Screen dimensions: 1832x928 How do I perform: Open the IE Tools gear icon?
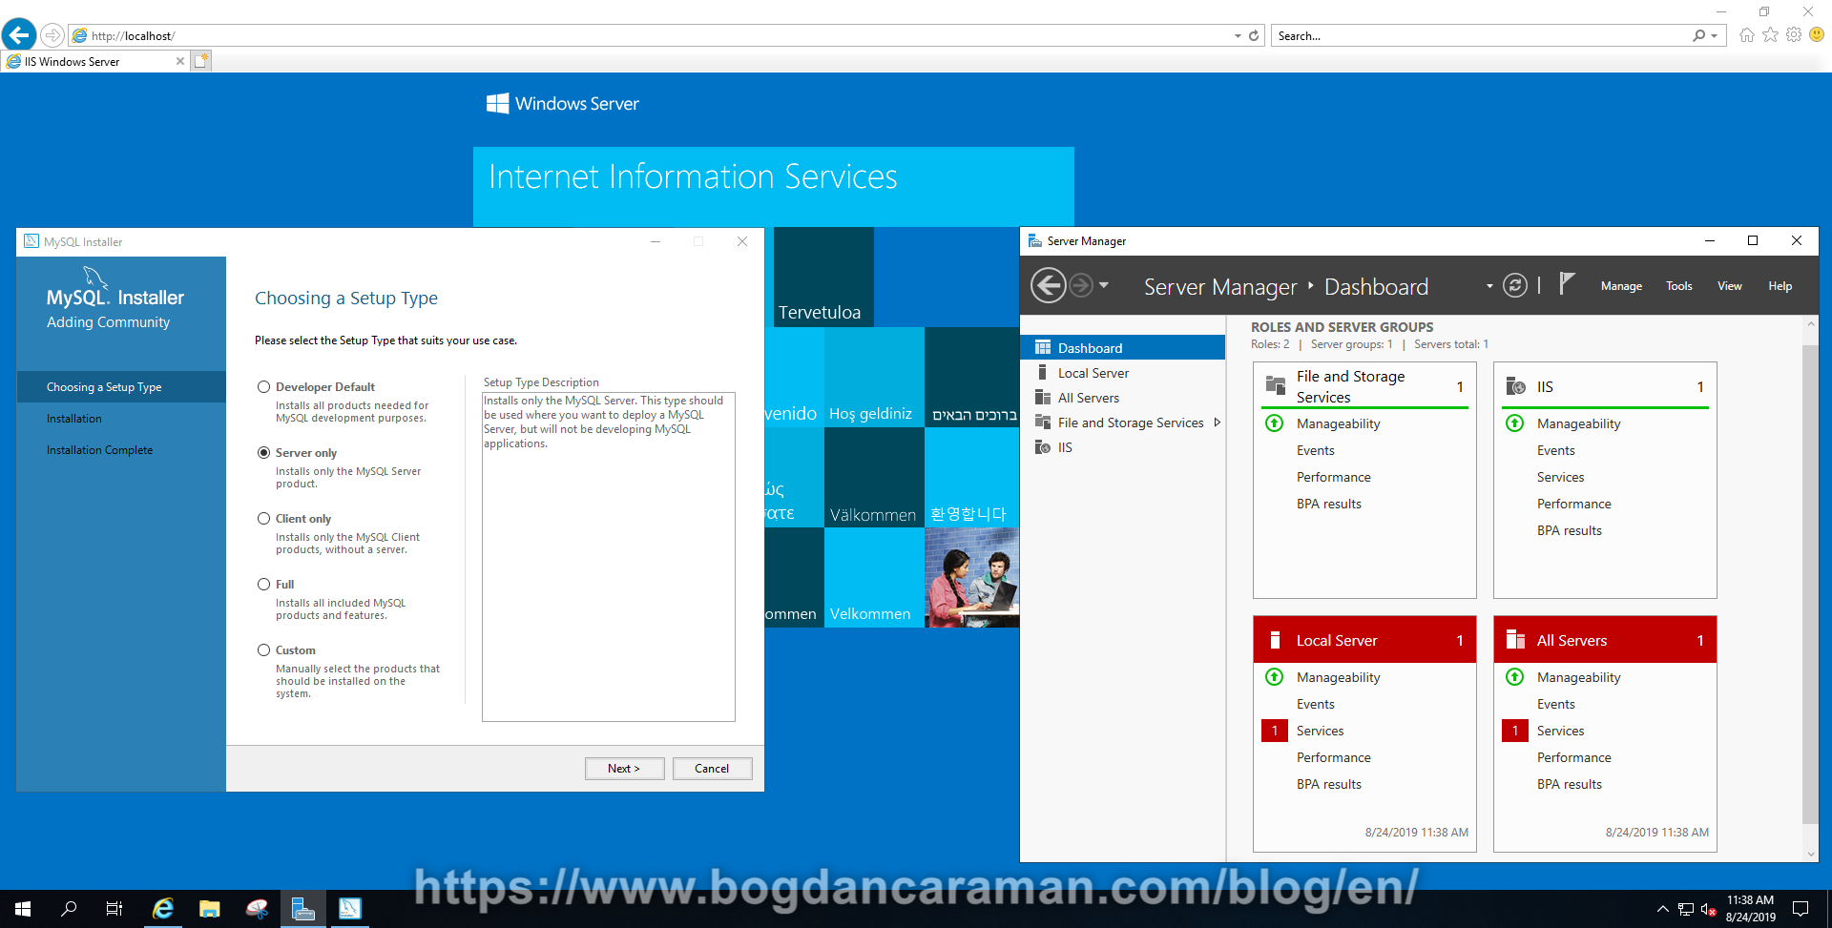coord(1794,35)
